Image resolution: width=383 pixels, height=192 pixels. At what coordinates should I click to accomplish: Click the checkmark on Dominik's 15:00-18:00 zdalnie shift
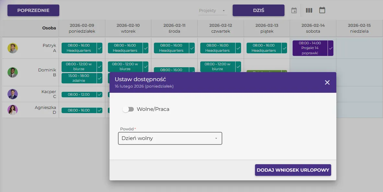coord(99,78)
